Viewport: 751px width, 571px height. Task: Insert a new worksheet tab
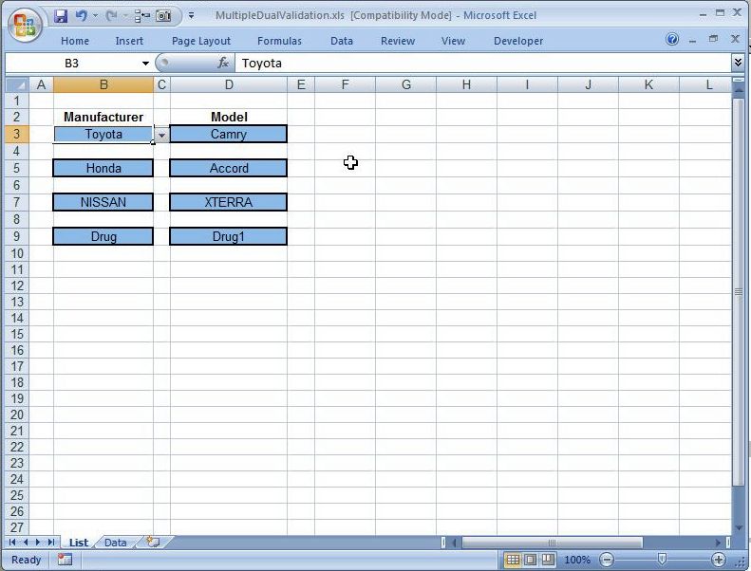[152, 543]
